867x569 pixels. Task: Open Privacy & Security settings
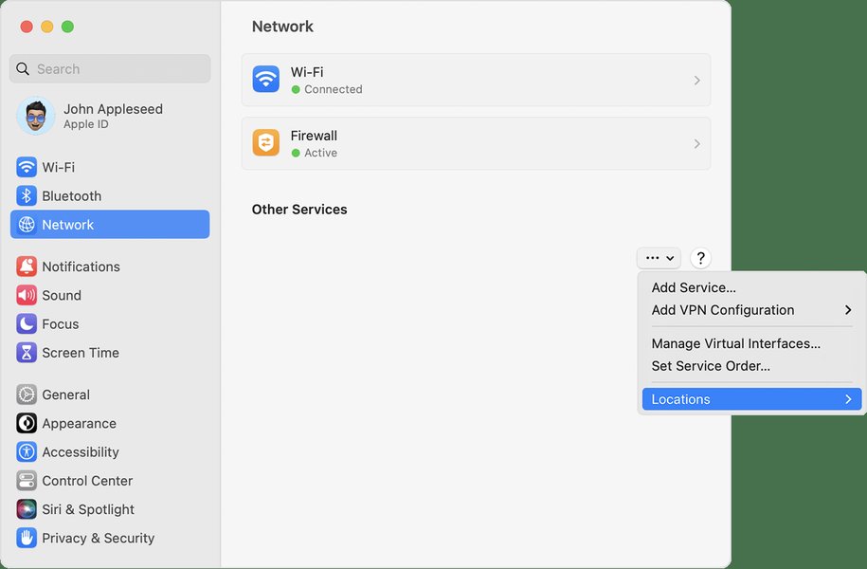[98, 538]
